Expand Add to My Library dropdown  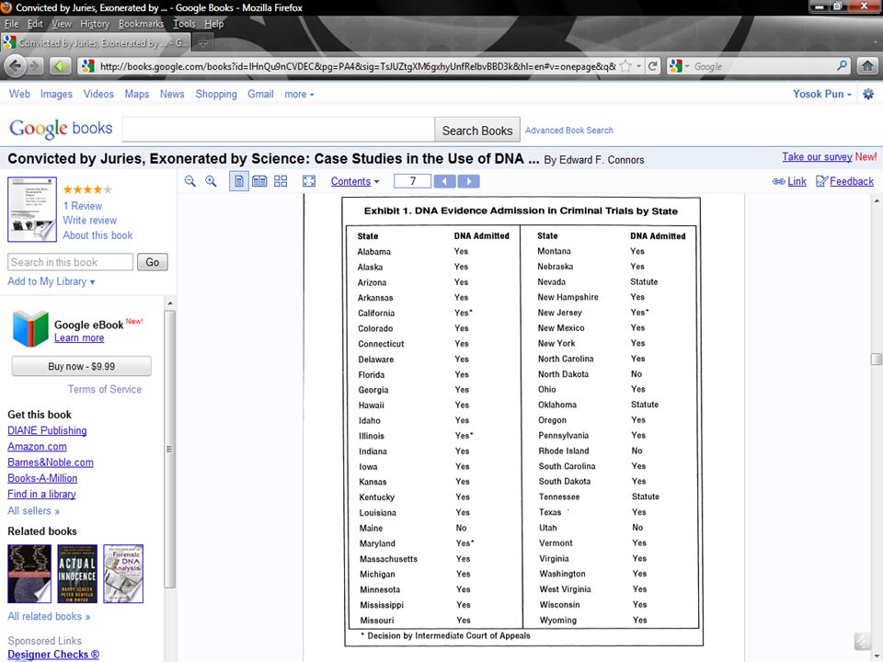click(51, 281)
